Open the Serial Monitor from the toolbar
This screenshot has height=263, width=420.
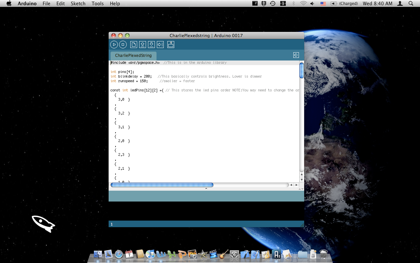(x=171, y=45)
